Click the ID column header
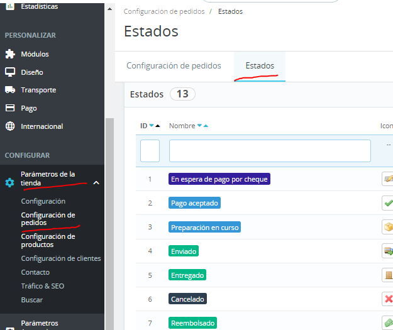This screenshot has width=393, height=330. pos(143,126)
